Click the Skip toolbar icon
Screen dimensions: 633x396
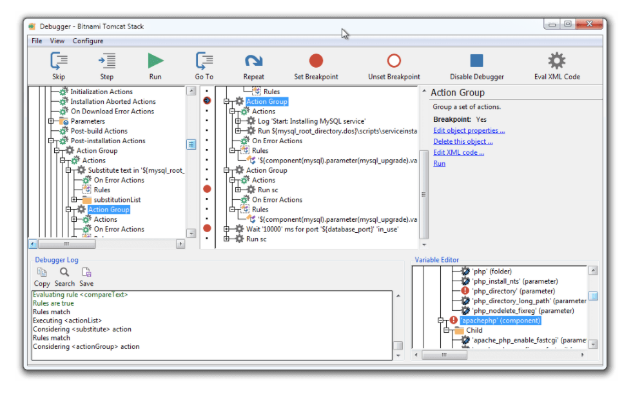pyautogui.click(x=59, y=61)
